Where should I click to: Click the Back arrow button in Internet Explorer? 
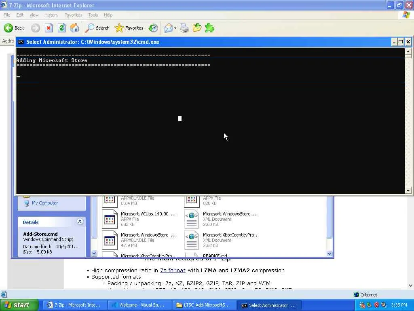(x=14, y=28)
